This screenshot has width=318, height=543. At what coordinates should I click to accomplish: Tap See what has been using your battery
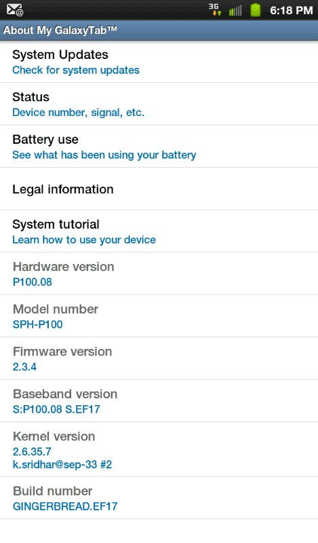pyautogui.click(x=104, y=155)
